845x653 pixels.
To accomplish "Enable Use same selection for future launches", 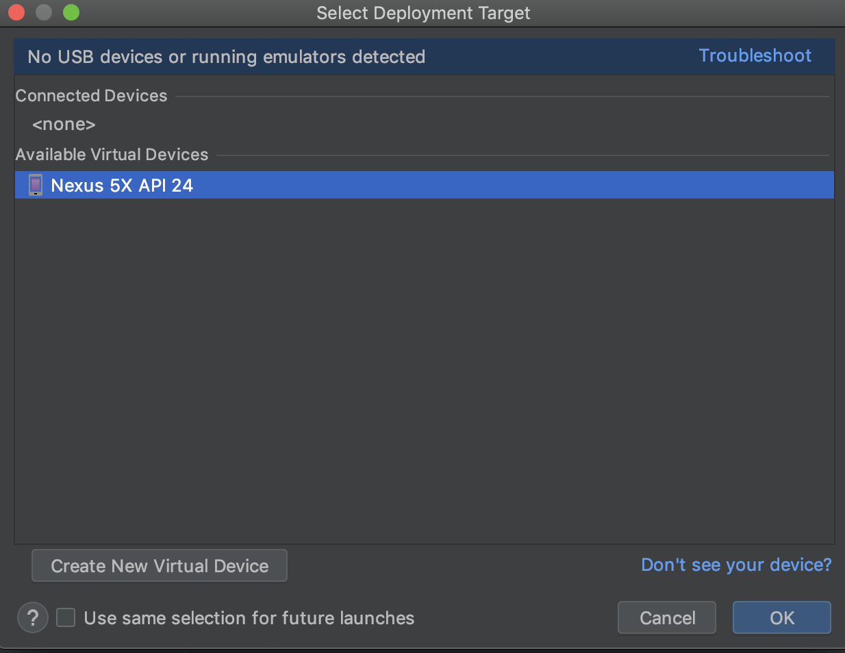I will point(66,617).
